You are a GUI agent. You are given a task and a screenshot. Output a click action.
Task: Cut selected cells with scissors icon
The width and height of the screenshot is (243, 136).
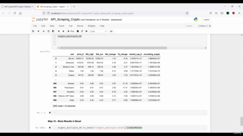pos(44,31)
